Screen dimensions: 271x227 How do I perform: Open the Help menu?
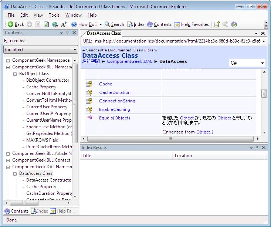pos(92,15)
